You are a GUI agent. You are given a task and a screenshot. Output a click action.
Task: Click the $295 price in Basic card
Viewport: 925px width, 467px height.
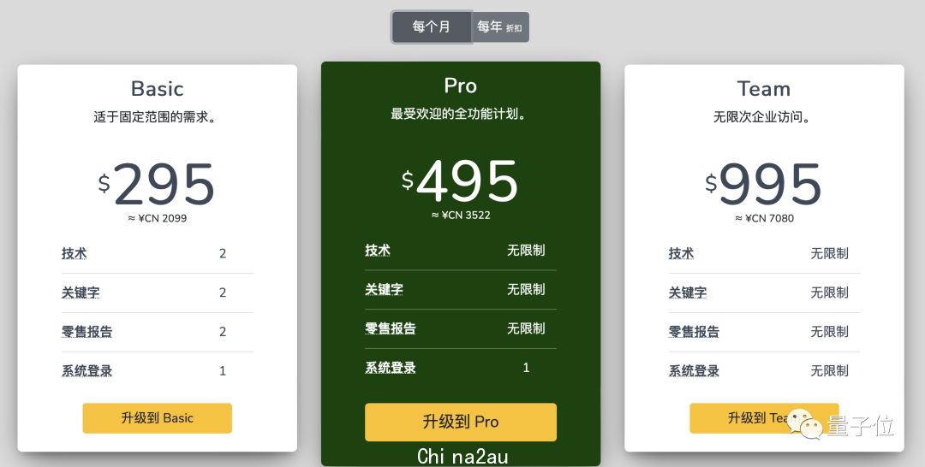coord(157,185)
